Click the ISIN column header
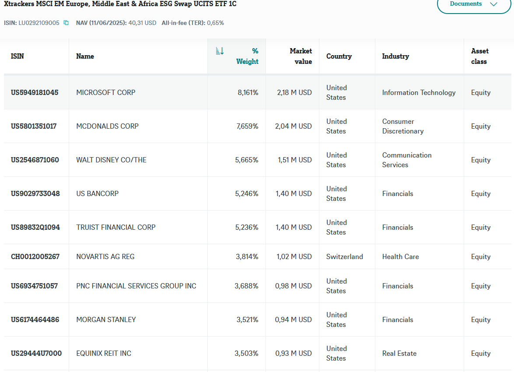The width and height of the screenshot is (514, 372). coord(17,56)
